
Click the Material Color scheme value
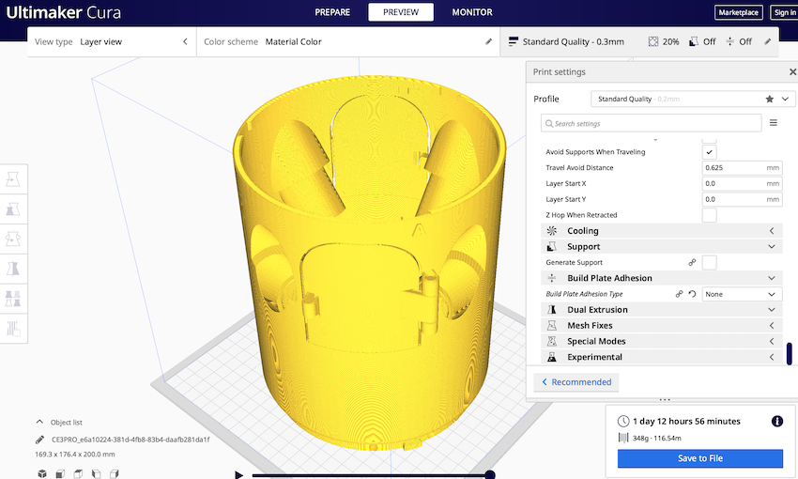[293, 41]
